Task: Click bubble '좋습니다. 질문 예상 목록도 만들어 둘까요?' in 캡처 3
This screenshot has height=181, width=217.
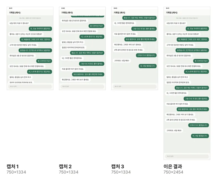Action: [x=139, y=18]
